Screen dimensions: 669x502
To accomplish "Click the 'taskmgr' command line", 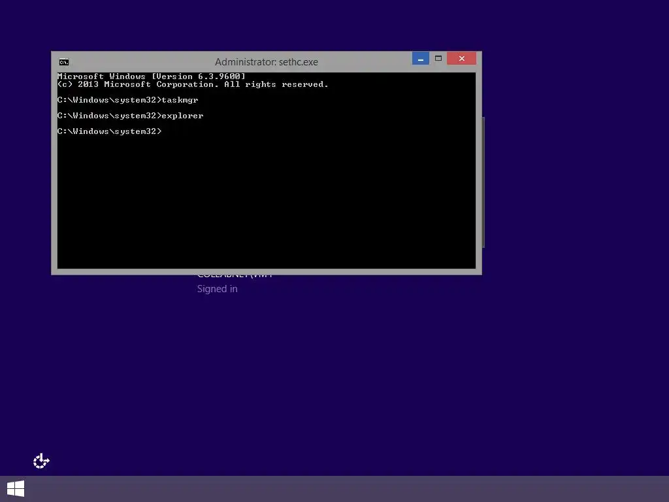I will point(127,100).
